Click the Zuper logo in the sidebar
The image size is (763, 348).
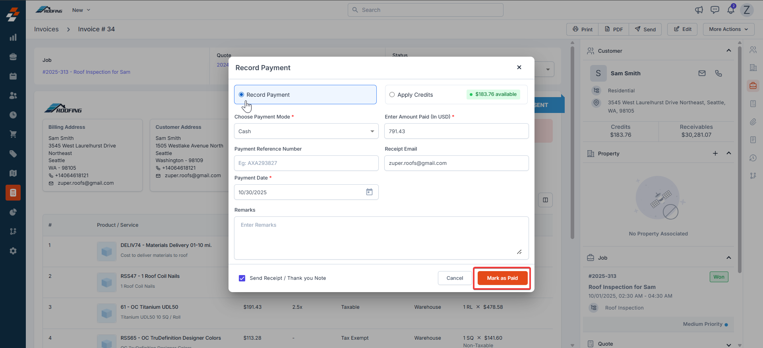tap(13, 14)
